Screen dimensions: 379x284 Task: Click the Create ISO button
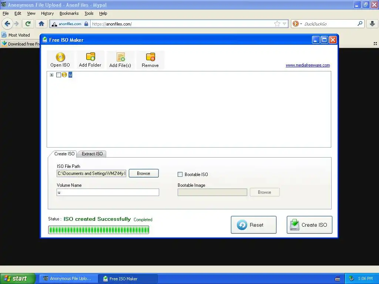coord(309,225)
